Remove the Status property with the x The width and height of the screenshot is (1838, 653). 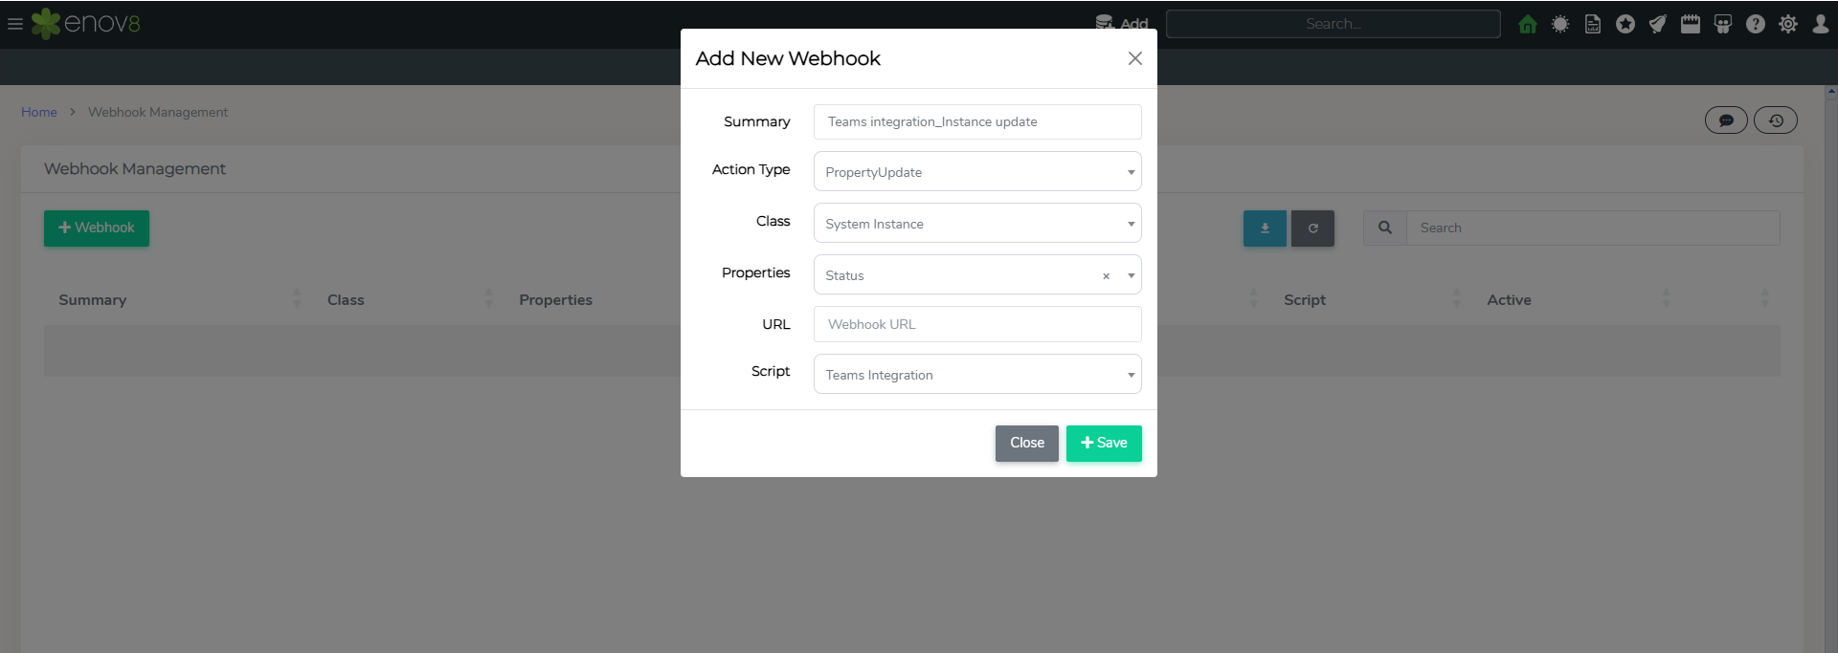coord(1106,275)
